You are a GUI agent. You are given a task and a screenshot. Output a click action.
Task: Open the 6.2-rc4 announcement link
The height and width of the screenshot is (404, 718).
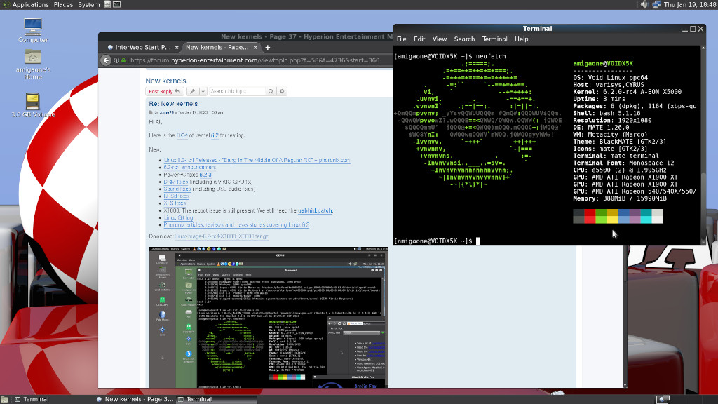(x=189, y=167)
